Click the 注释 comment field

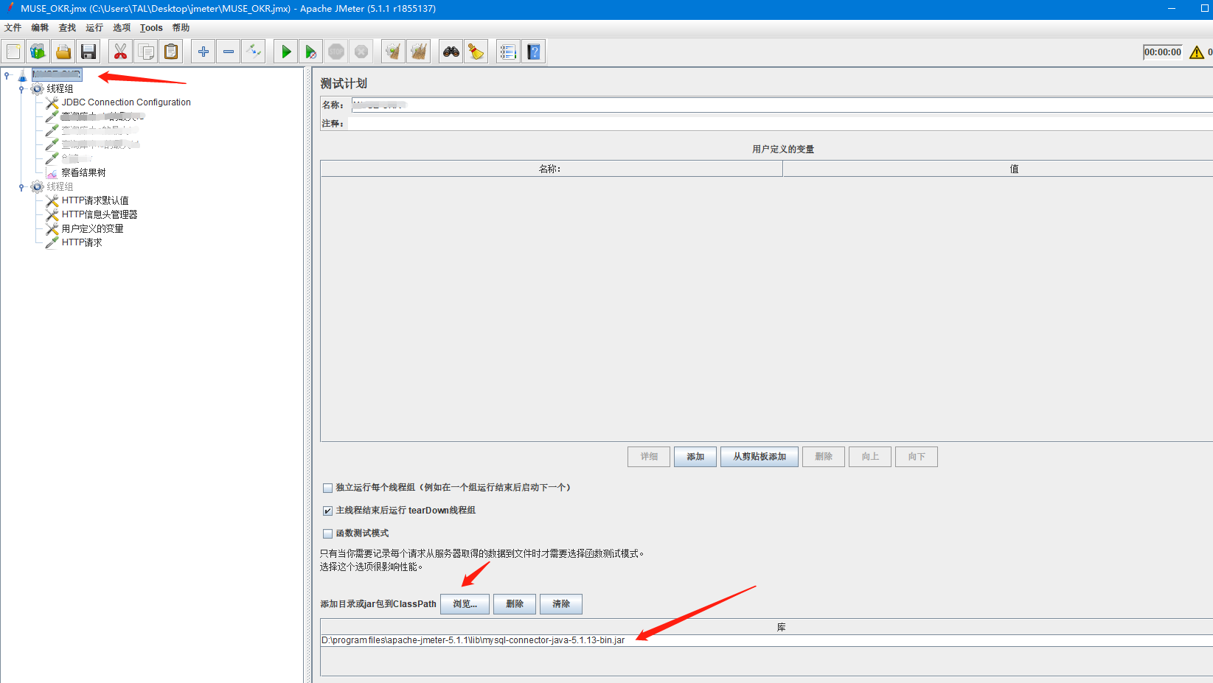(780, 123)
